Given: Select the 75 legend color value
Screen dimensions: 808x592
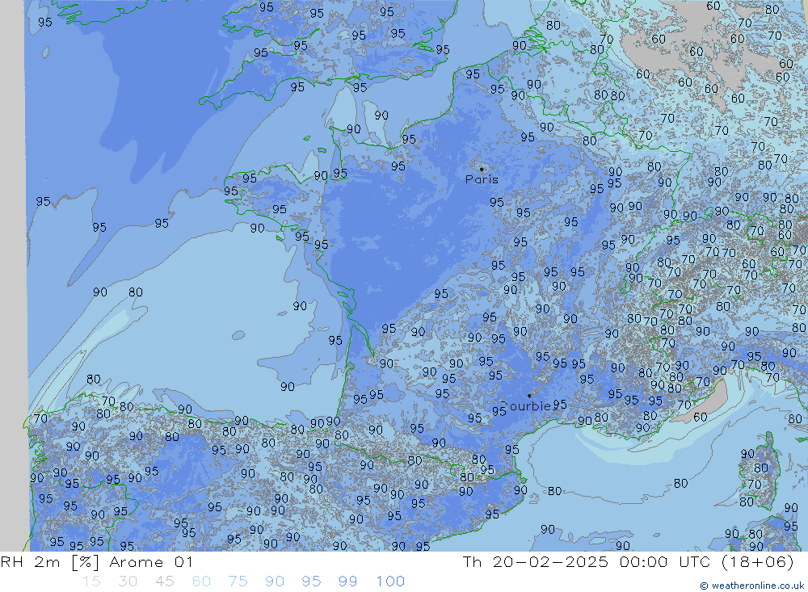Looking at the screenshot, I should click(238, 582).
